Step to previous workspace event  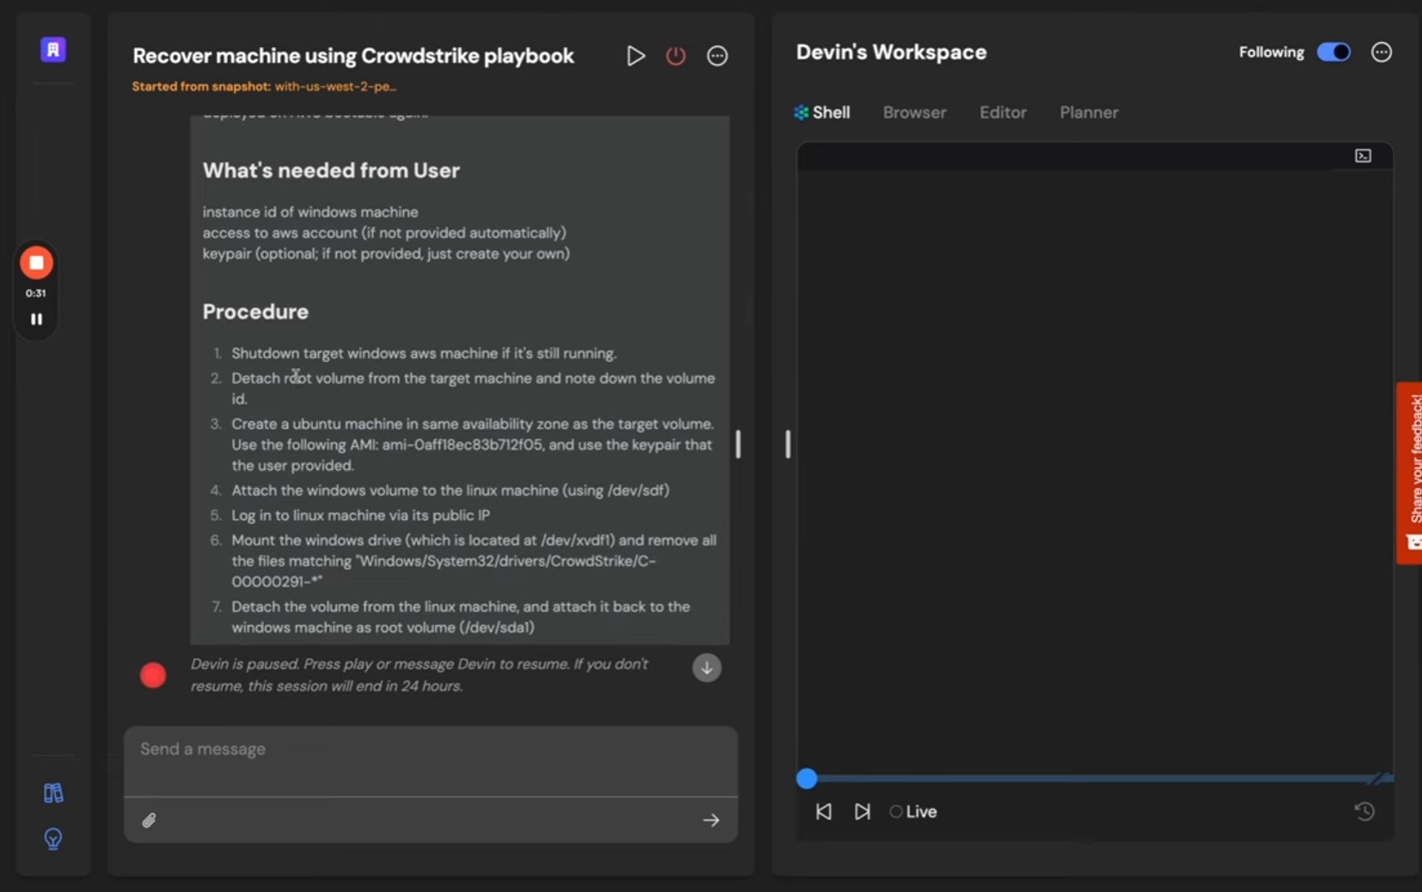pyautogui.click(x=824, y=811)
